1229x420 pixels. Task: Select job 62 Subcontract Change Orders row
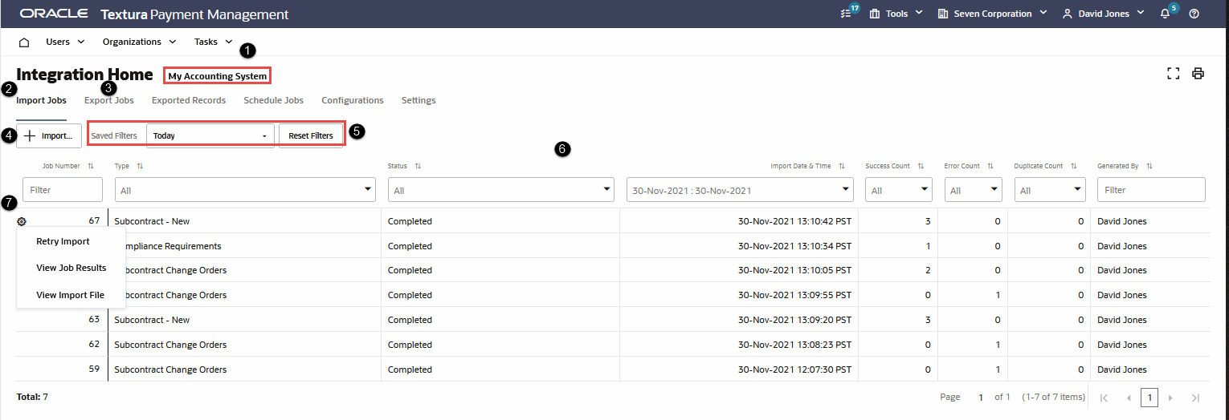(613, 345)
